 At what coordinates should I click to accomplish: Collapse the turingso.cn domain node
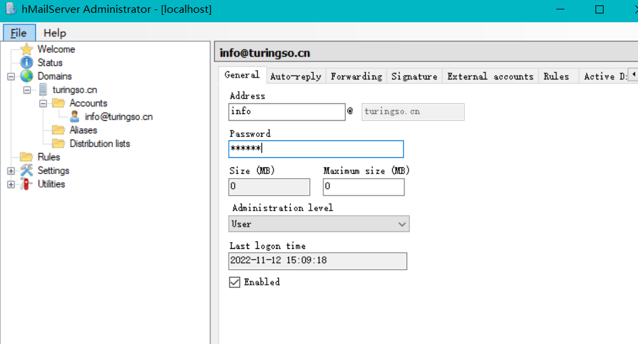27,90
